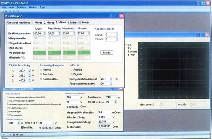Click the dev_contr_1 field showing 0
This screenshot has width=212, height=139.
[x=168, y=104]
